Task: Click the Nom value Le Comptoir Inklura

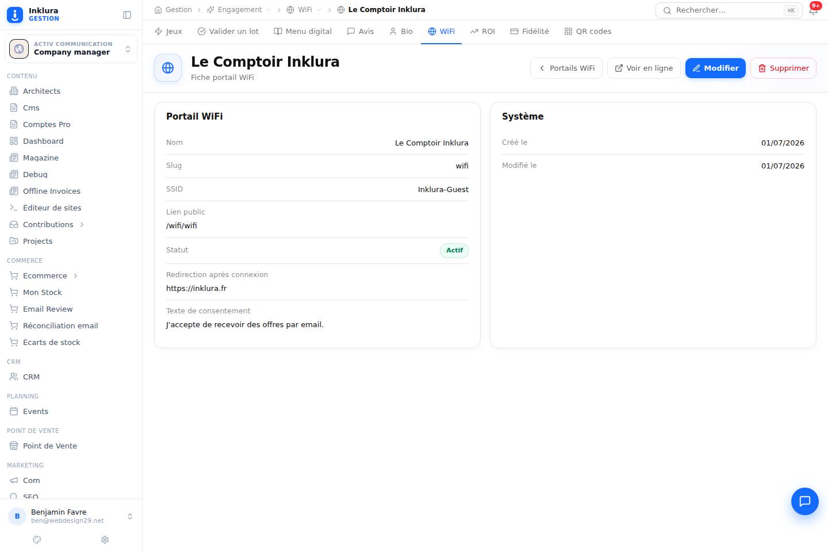Action: click(432, 143)
